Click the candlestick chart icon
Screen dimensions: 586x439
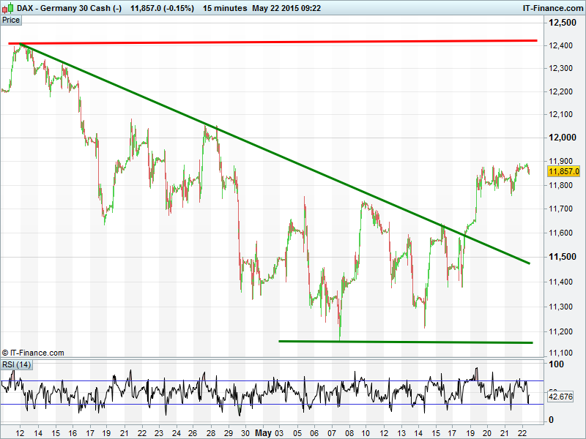[x=8, y=7]
